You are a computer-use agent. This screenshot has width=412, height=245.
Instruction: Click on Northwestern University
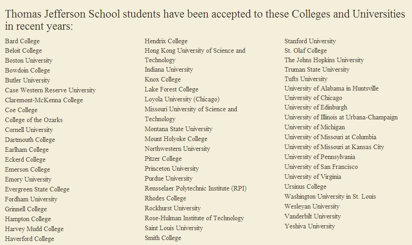(x=178, y=149)
